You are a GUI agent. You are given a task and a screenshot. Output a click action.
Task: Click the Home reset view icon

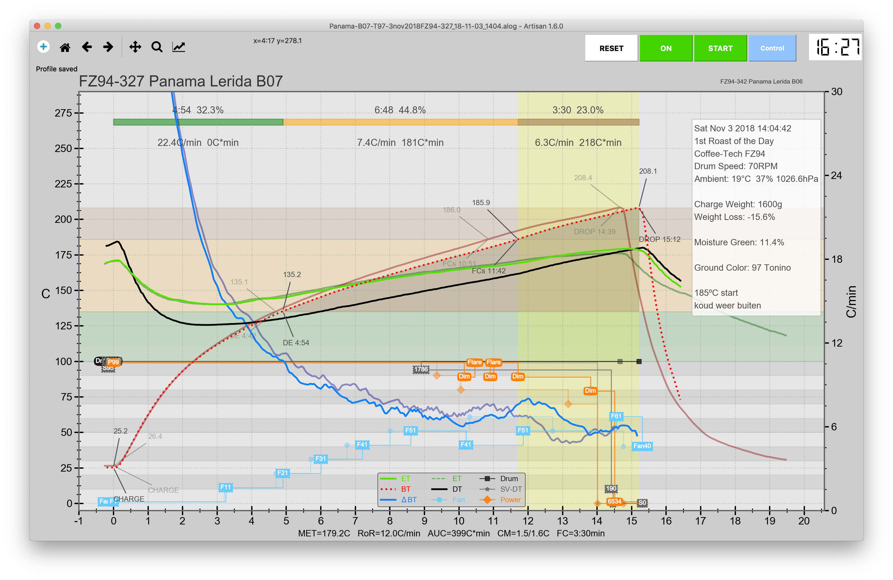(x=65, y=47)
